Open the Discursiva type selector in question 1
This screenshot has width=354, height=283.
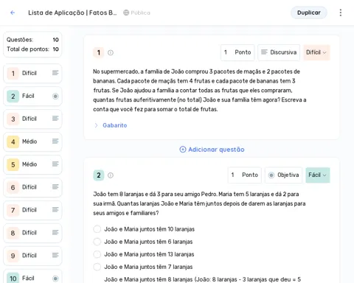click(x=279, y=52)
